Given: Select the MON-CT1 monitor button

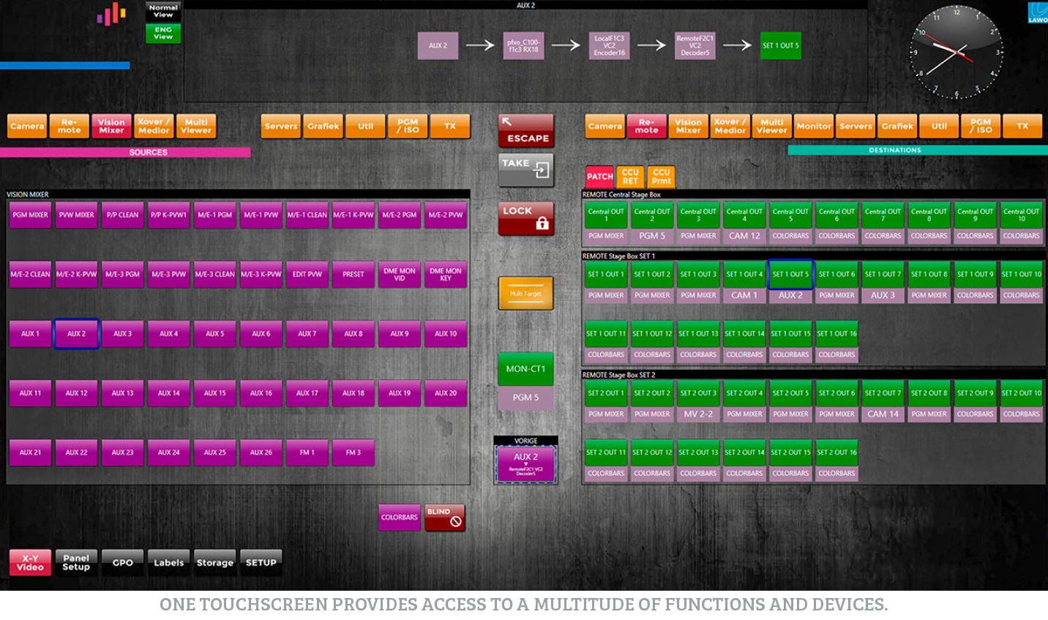Looking at the screenshot, I should tap(525, 369).
